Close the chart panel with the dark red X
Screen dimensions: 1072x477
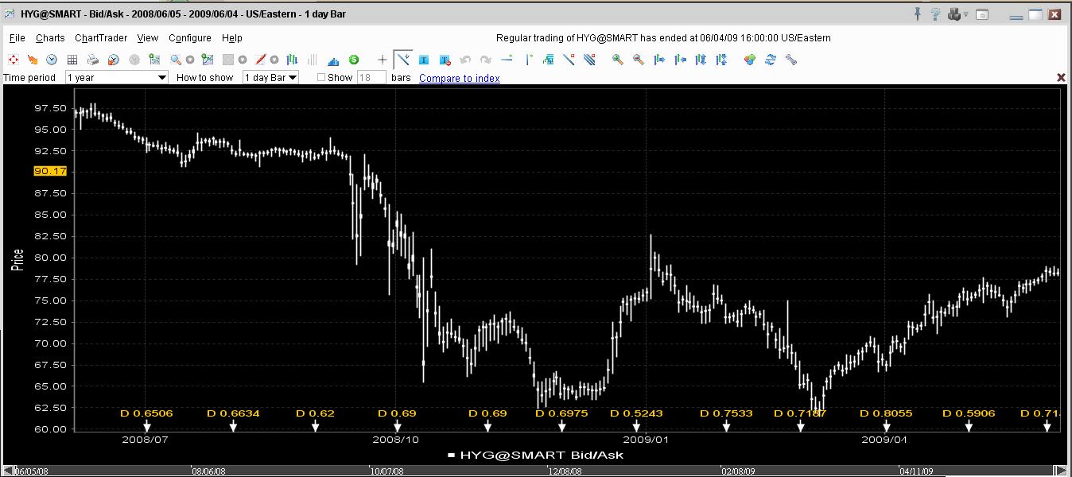click(1061, 77)
